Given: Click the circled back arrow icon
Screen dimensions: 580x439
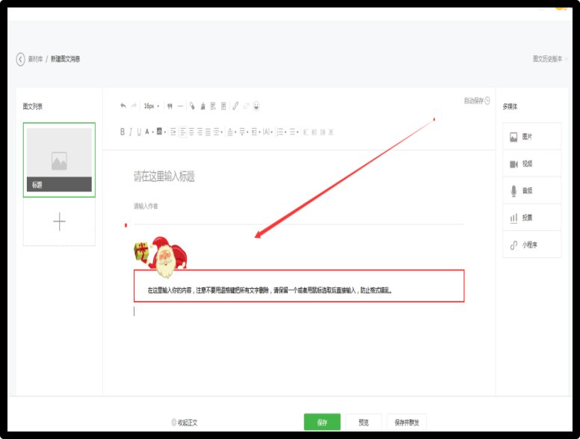Looking at the screenshot, I should [20, 59].
